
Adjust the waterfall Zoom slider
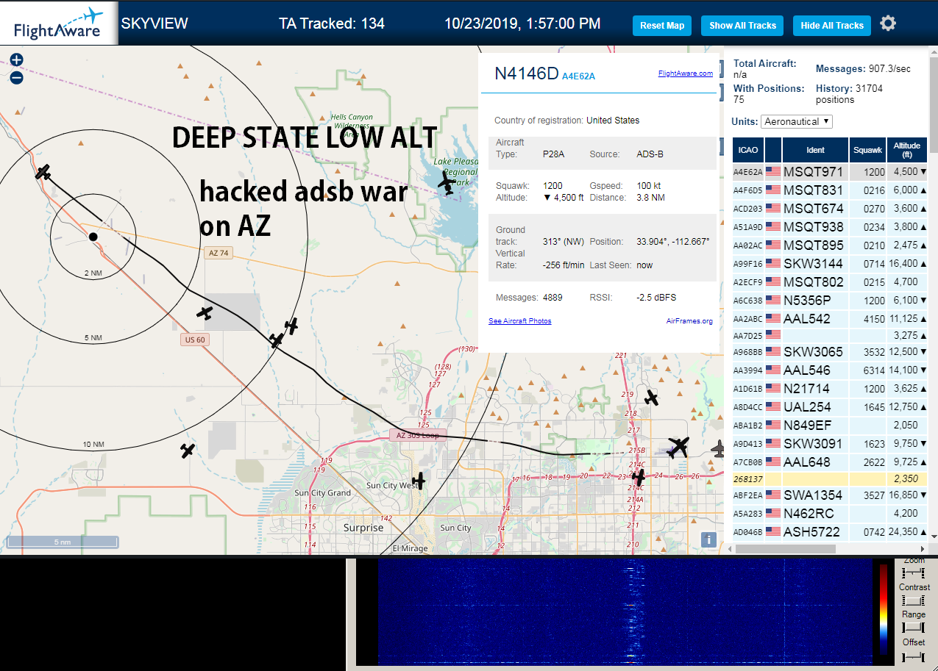(x=913, y=573)
